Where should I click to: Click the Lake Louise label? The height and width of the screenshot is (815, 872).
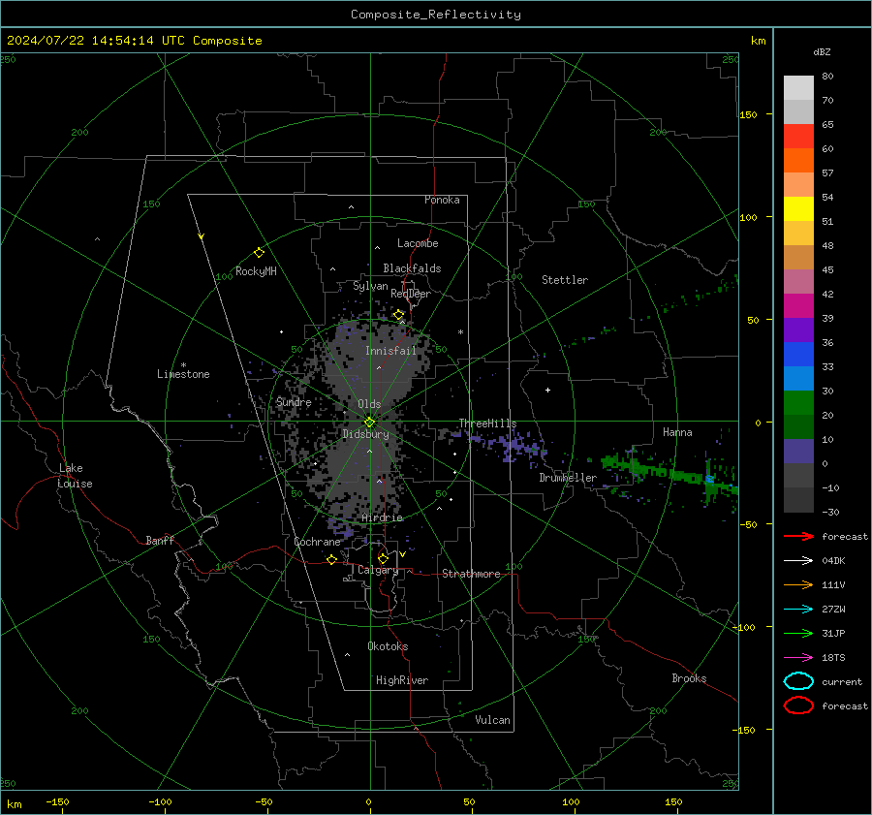pos(75,476)
